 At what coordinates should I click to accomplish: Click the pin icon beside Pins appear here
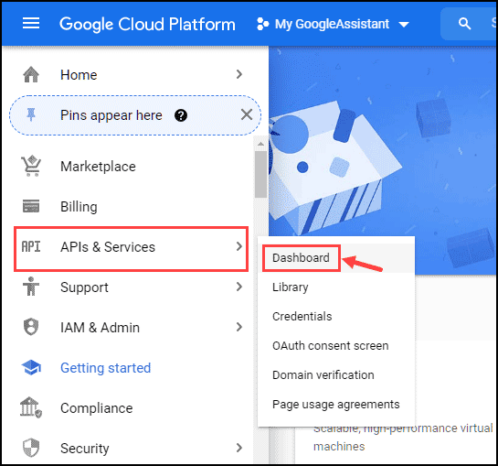click(x=31, y=115)
